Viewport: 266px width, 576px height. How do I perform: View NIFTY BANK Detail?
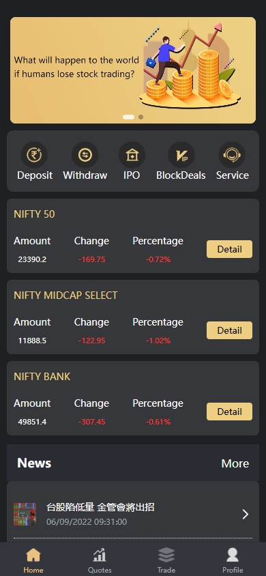(x=229, y=412)
